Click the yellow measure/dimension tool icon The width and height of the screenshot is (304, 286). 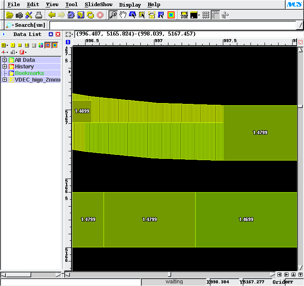[x=152, y=15]
